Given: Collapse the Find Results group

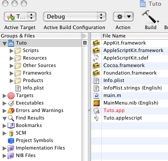Looking at the screenshot, I should (5, 118).
